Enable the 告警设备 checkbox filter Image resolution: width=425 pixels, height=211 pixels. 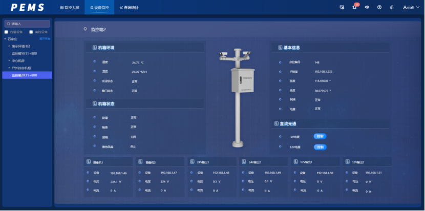[6, 32]
